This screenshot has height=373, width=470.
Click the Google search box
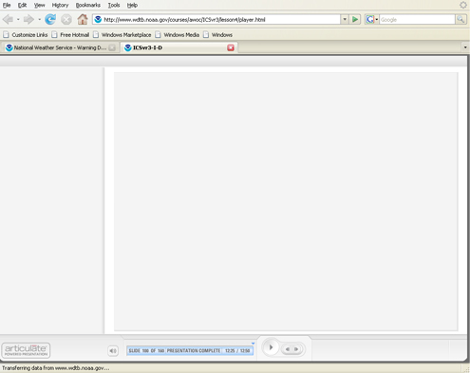[417, 20]
